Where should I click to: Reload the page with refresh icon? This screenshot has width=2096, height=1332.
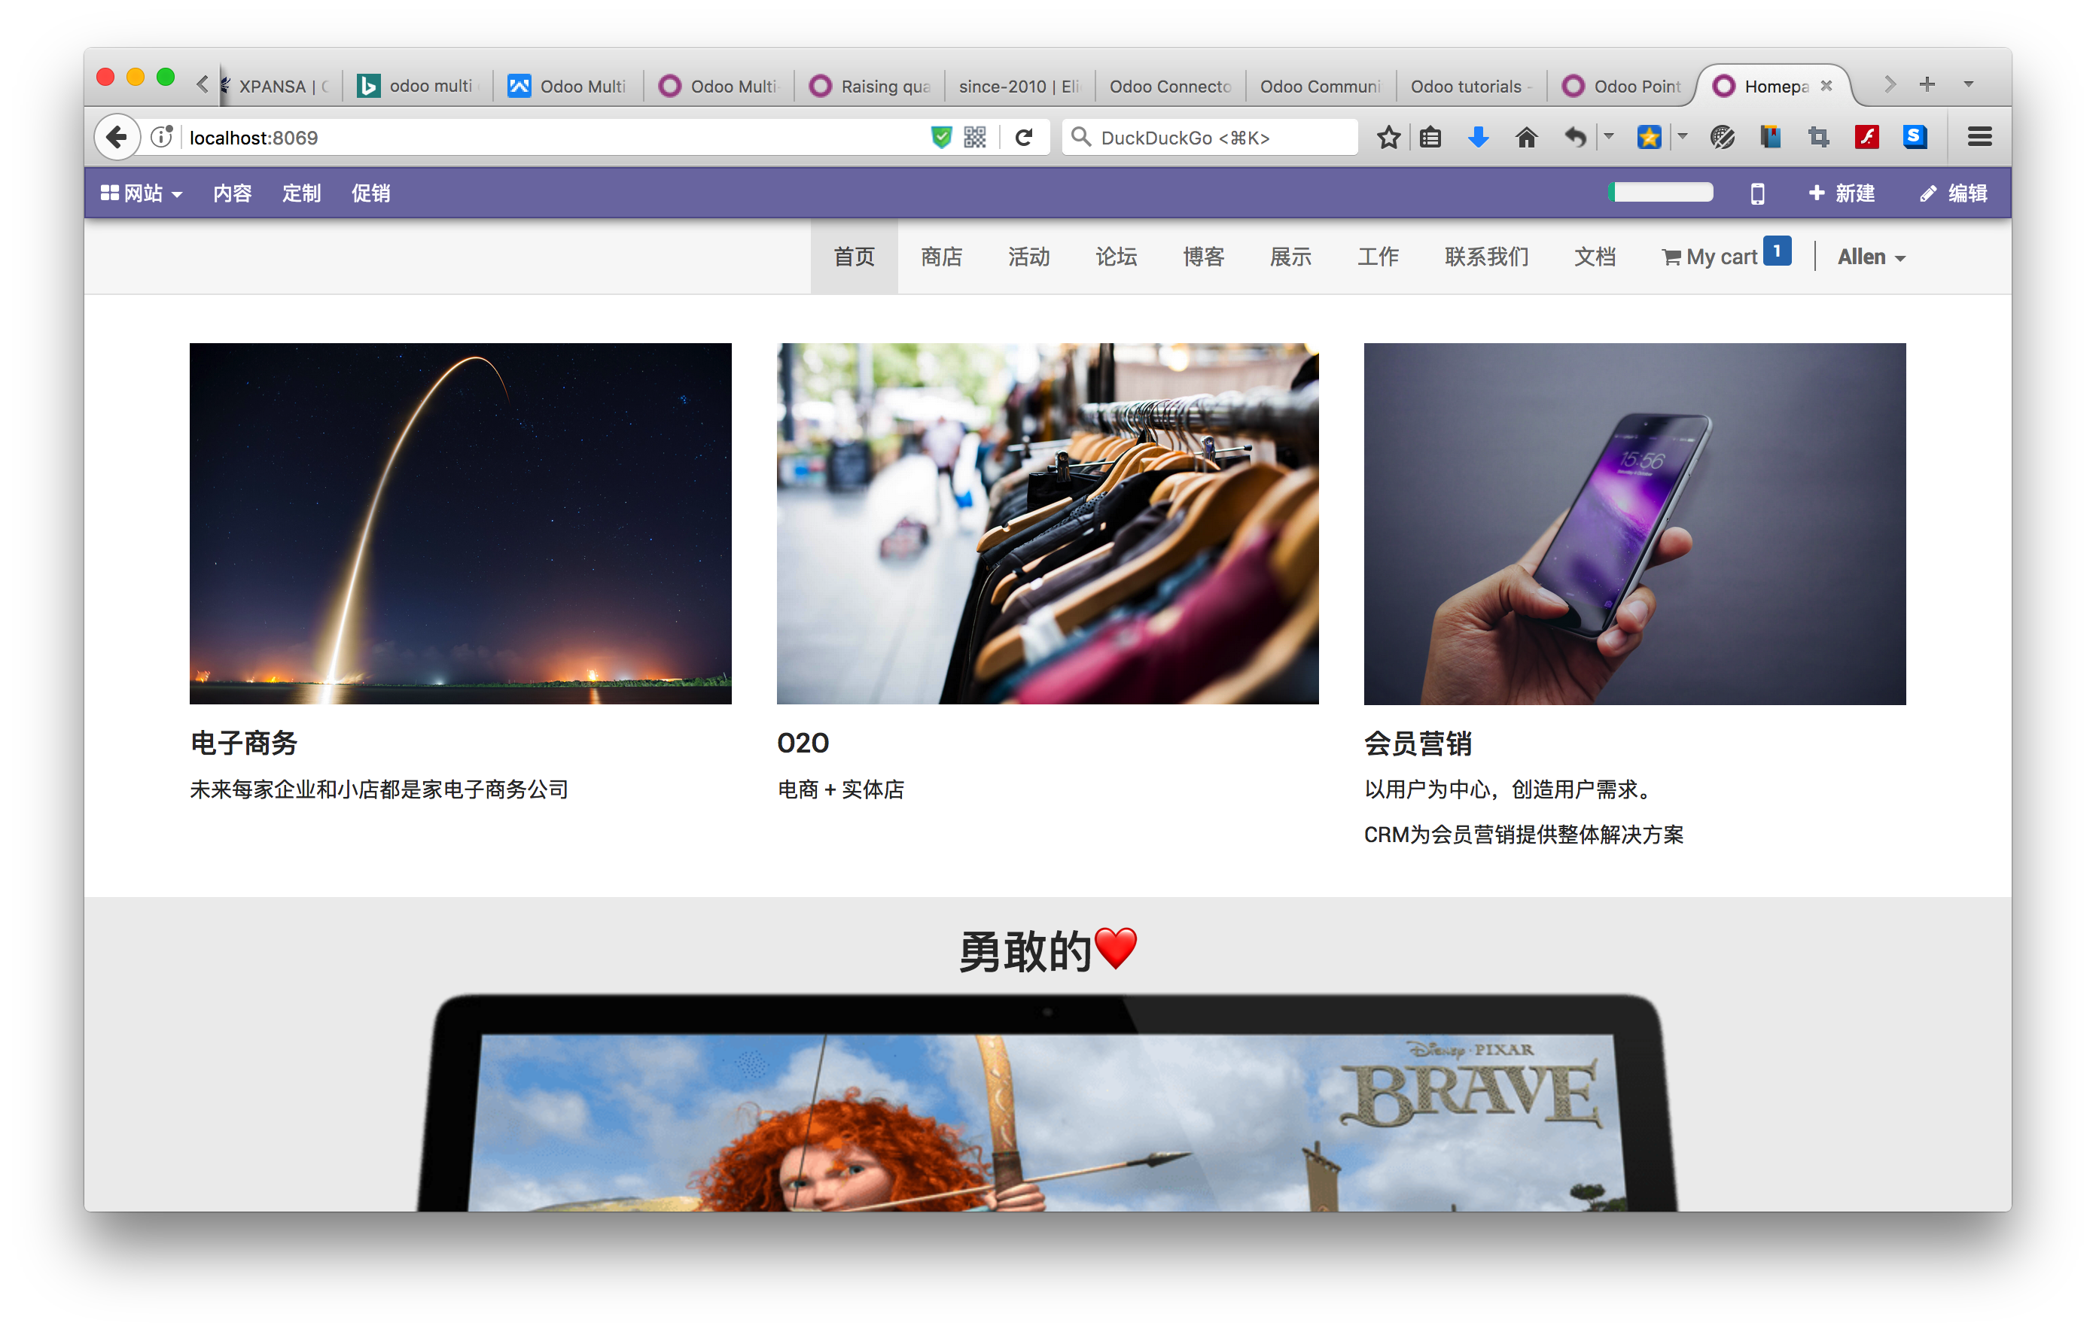pyautogui.click(x=1024, y=138)
